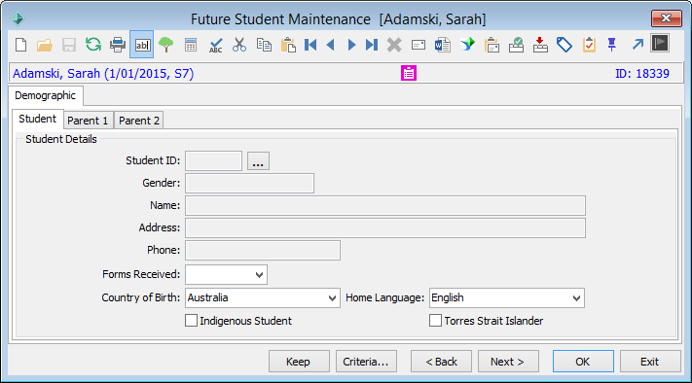Click the blue tag icon
Screen dimensions: 692x383
click(565, 45)
